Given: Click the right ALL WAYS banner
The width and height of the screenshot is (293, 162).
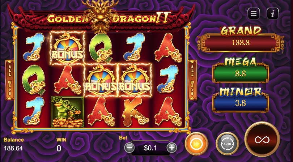Looking at the screenshot, I should [x=192, y=80].
